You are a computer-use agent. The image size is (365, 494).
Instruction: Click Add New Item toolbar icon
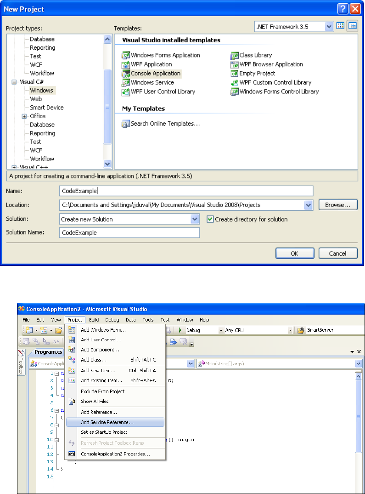pos(44,330)
